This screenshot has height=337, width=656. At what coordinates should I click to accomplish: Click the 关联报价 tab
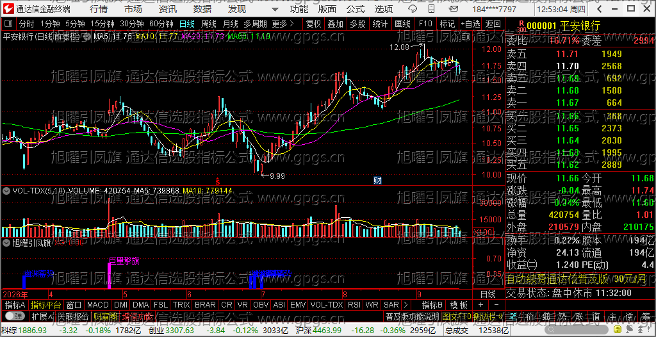click(x=73, y=316)
